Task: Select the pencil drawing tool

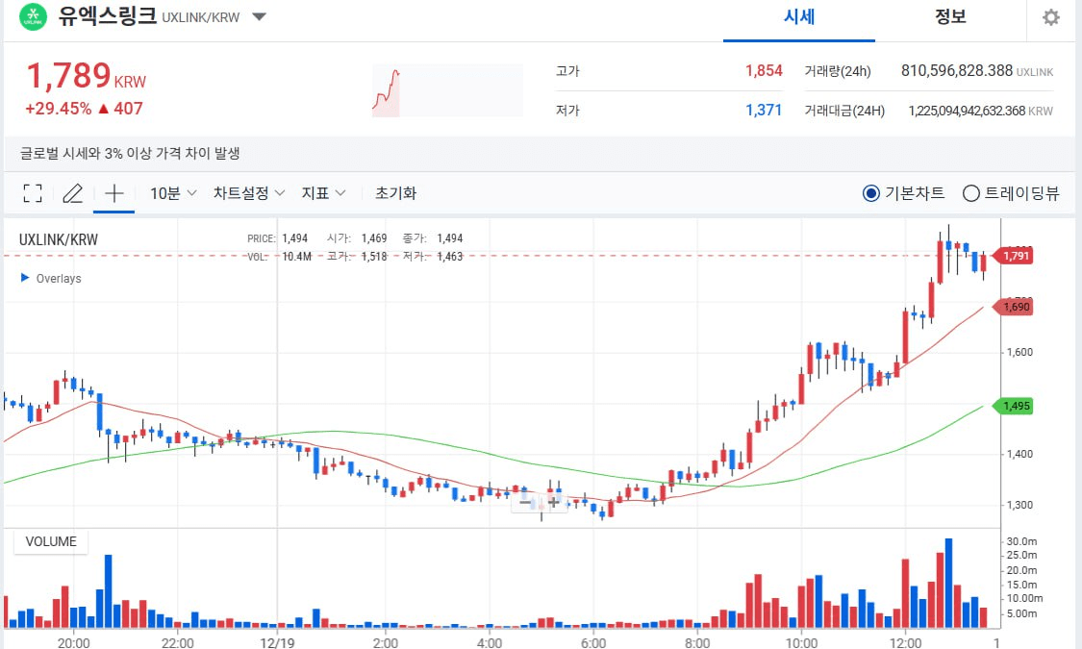Action: click(72, 193)
